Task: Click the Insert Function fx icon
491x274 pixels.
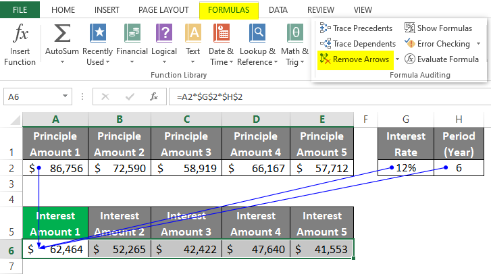Action: [x=20, y=33]
